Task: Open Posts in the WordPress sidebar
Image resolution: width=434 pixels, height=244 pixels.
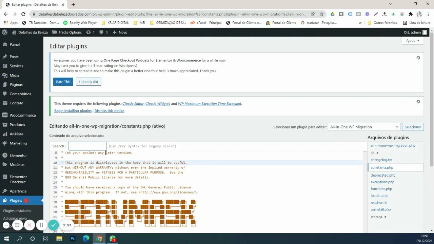Action: (x=14, y=57)
